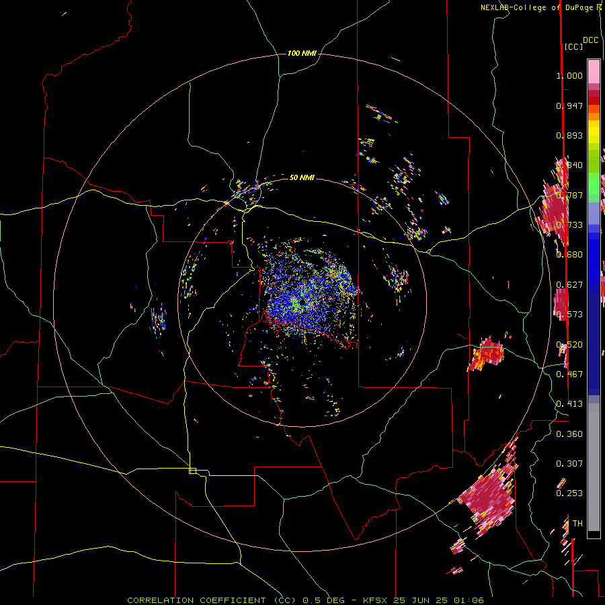Click the KFSX station identifier
The height and width of the screenshot is (605, 605).
374,600
